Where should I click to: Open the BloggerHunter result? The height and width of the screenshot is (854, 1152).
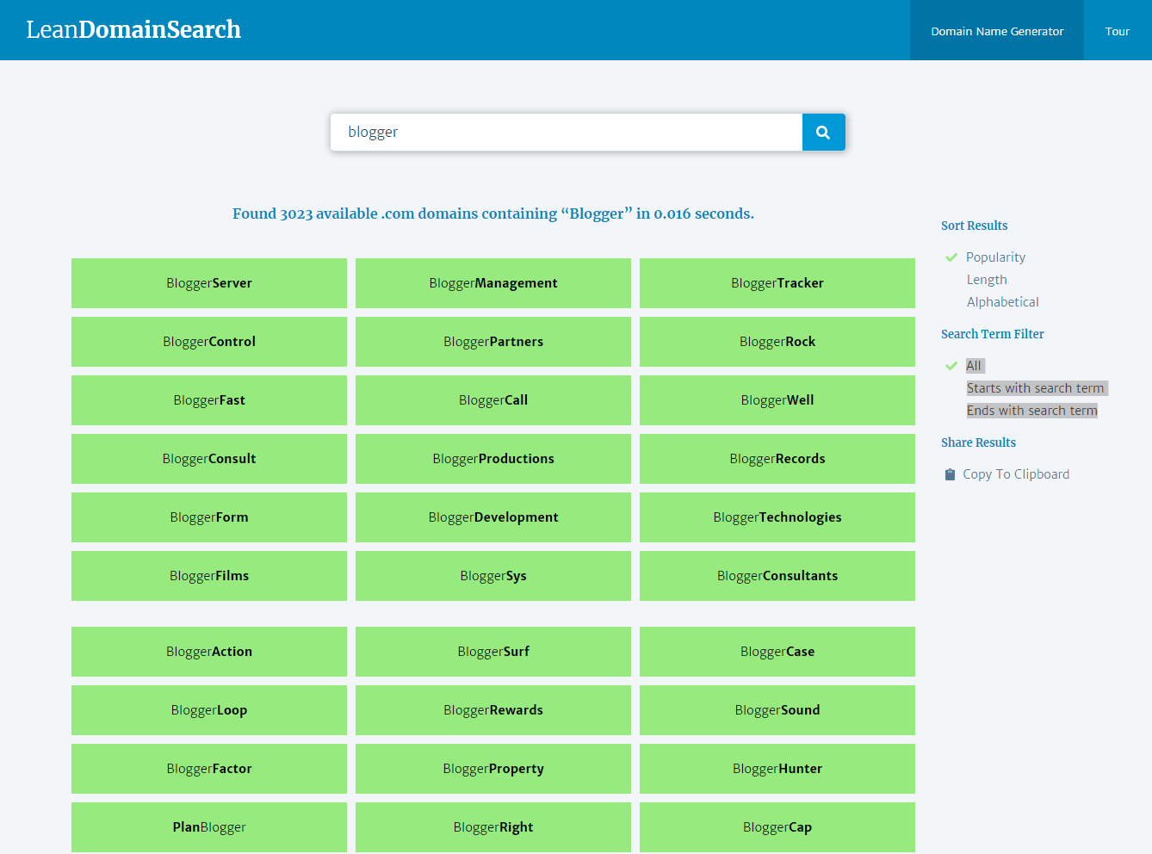point(777,769)
